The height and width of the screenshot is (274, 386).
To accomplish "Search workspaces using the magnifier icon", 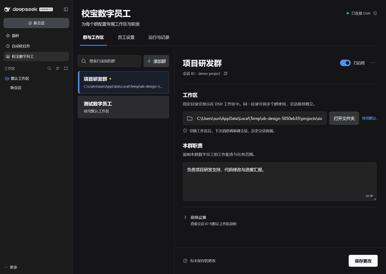I will [x=49, y=68].
